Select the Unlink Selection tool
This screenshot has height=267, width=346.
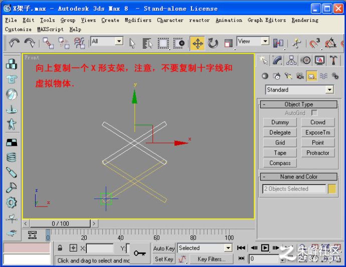(x=64, y=43)
